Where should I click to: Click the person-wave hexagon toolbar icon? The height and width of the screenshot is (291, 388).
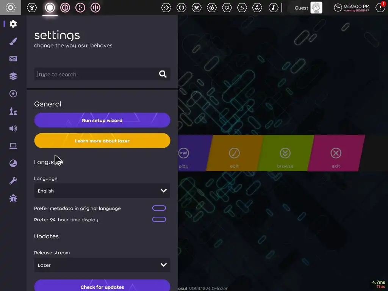tap(257, 8)
